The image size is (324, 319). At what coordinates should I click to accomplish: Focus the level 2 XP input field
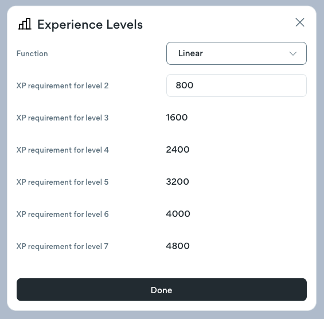pyautogui.click(x=236, y=85)
